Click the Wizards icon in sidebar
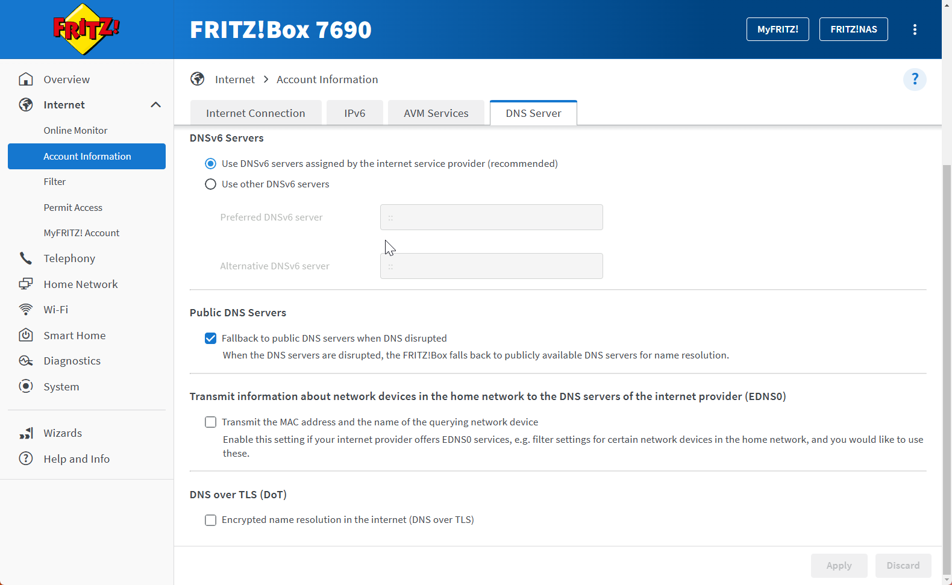This screenshot has height=585, width=952. tap(26, 433)
